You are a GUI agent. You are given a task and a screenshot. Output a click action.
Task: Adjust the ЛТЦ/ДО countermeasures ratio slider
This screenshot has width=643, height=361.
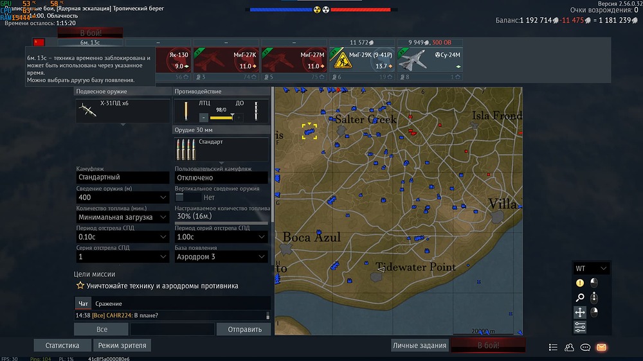click(221, 118)
